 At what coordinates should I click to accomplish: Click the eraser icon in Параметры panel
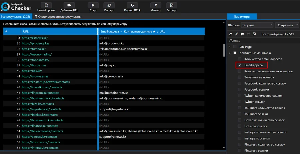pyautogui.click(x=231, y=34)
